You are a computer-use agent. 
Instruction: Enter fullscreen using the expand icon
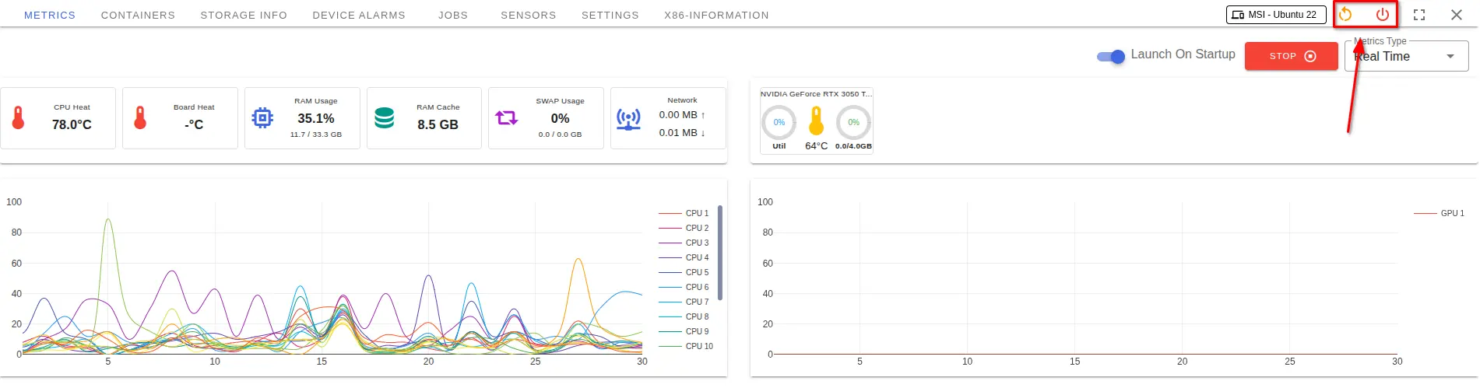point(1419,15)
